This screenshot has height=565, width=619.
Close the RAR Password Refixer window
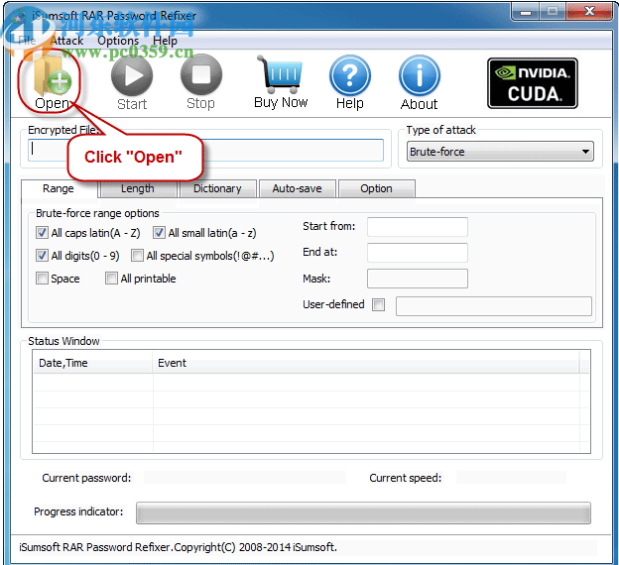tap(589, 12)
